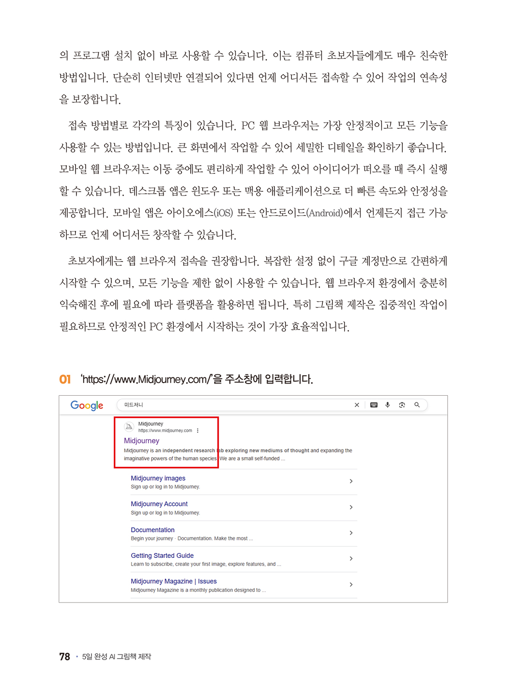Open the on-screen keyboard input tool
Image resolution: width=530 pixels, height=678 pixels.
pos(374,405)
